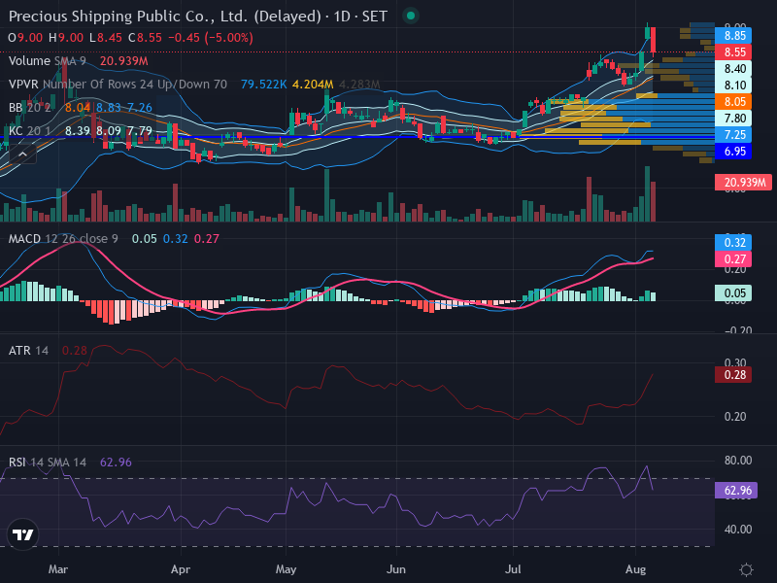This screenshot has height=583, width=777.
Task: Click the Mar label on time axis
Action: (x=58, y=569)
